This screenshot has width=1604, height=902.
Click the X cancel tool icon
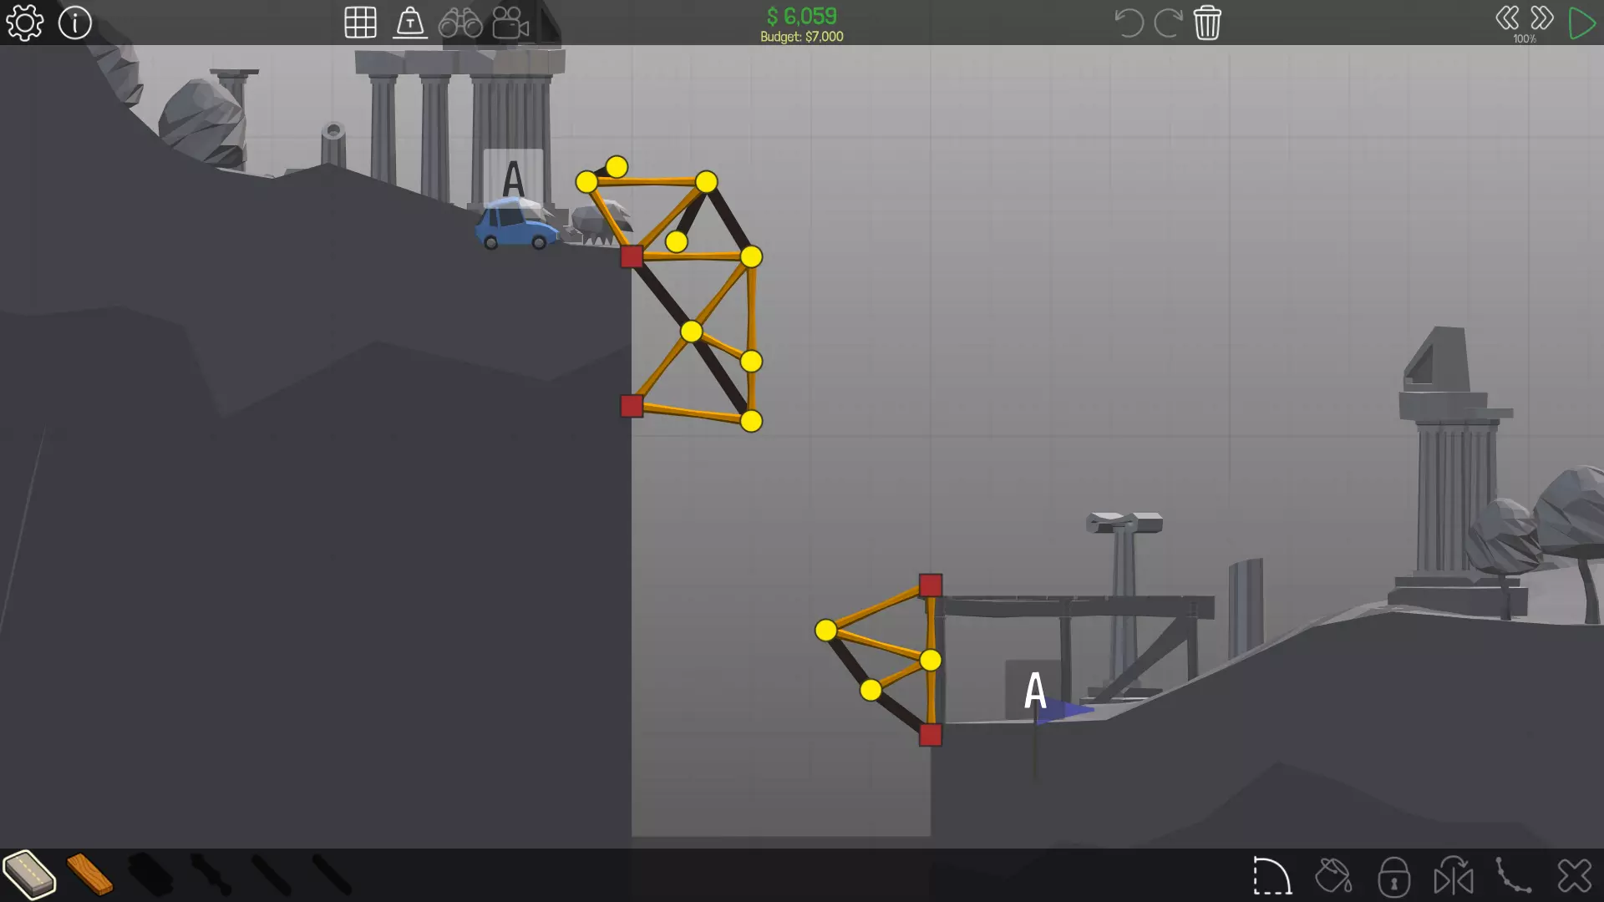point(1574,876)
